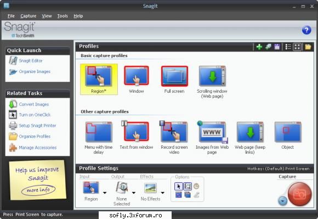Open the Tools menu
This screenshot has height=219, width=318.
(63, 16)
